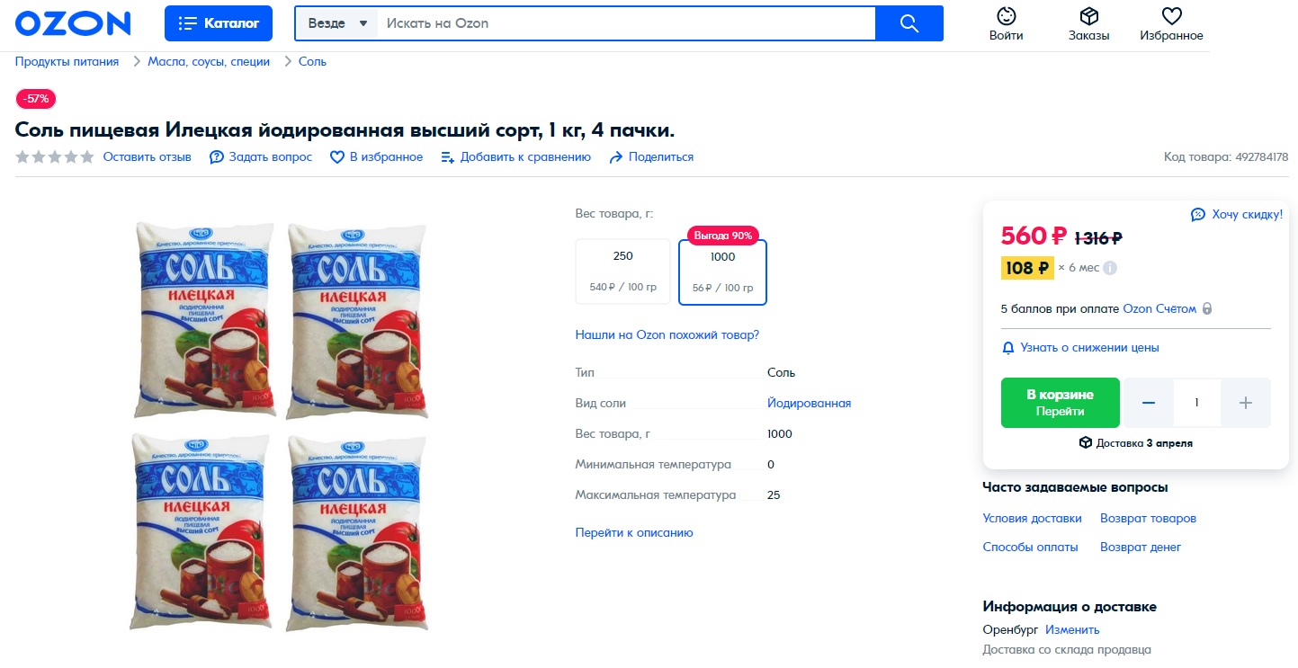
Task: Increase quantity with the plus button
Action: click(x=1246, y=403)
